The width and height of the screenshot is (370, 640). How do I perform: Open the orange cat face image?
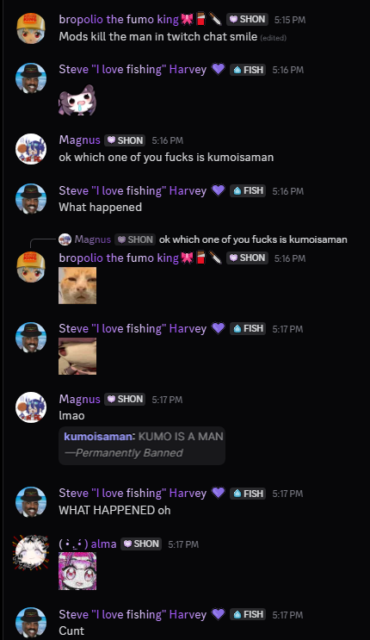(77, 285)
